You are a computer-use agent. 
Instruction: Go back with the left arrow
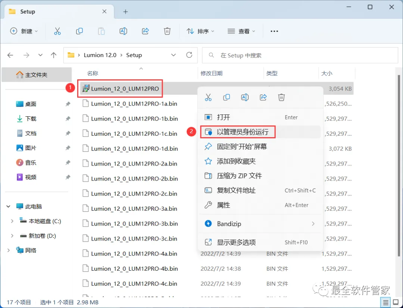(10, 55)
